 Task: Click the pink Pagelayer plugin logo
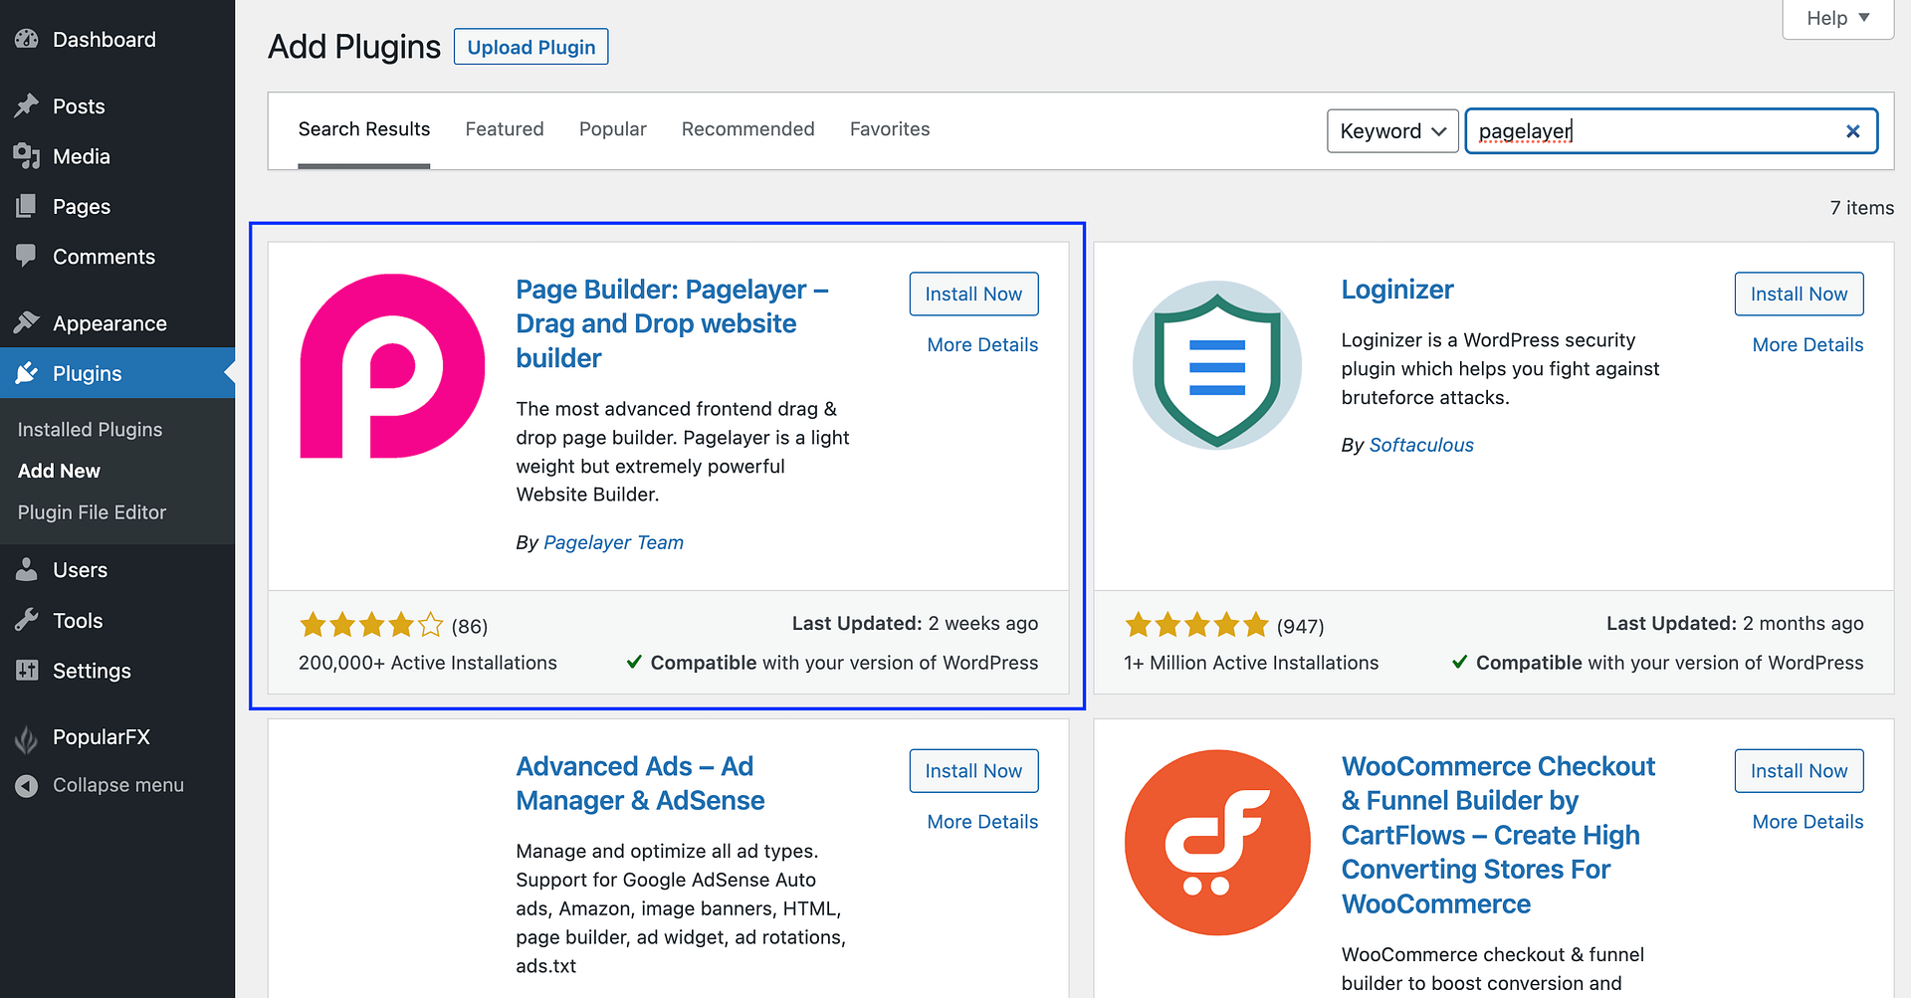click(x=392, y=366)
